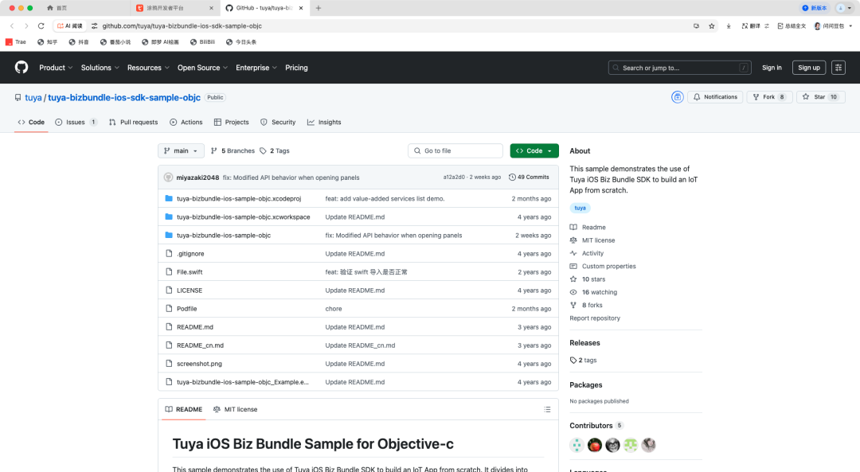Focus the Search or jump to field

(x=679, y=68)
